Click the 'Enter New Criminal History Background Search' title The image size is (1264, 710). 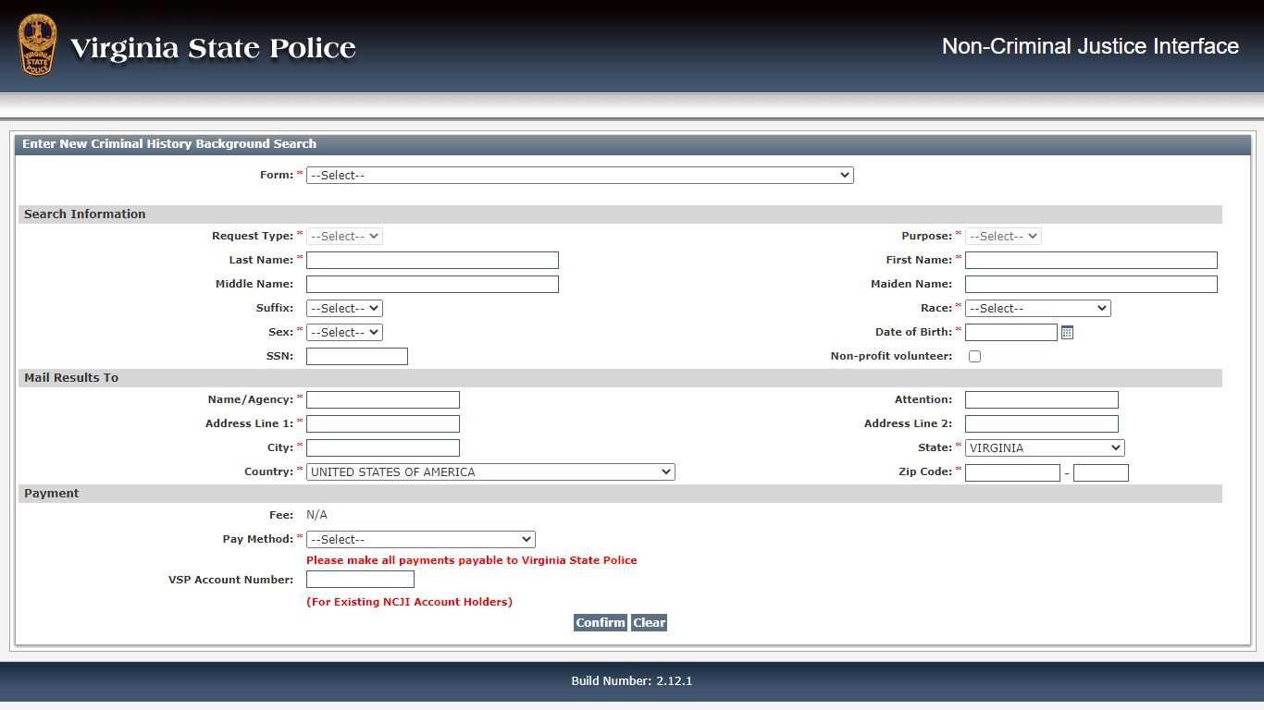click(x=169, y=144)
